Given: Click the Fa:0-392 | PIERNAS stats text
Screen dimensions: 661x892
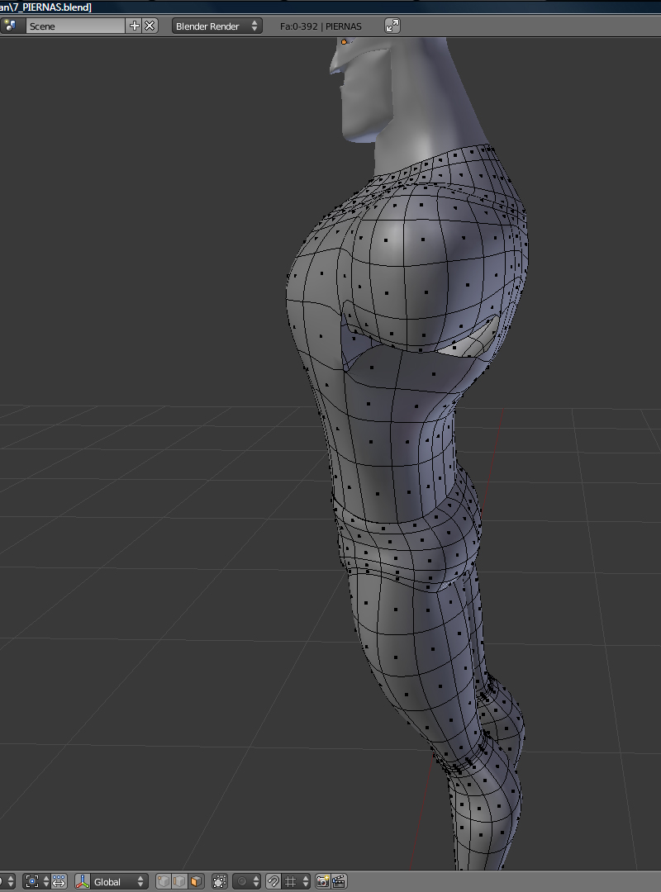Looking at the screenshot, I should tap(321, 26).
